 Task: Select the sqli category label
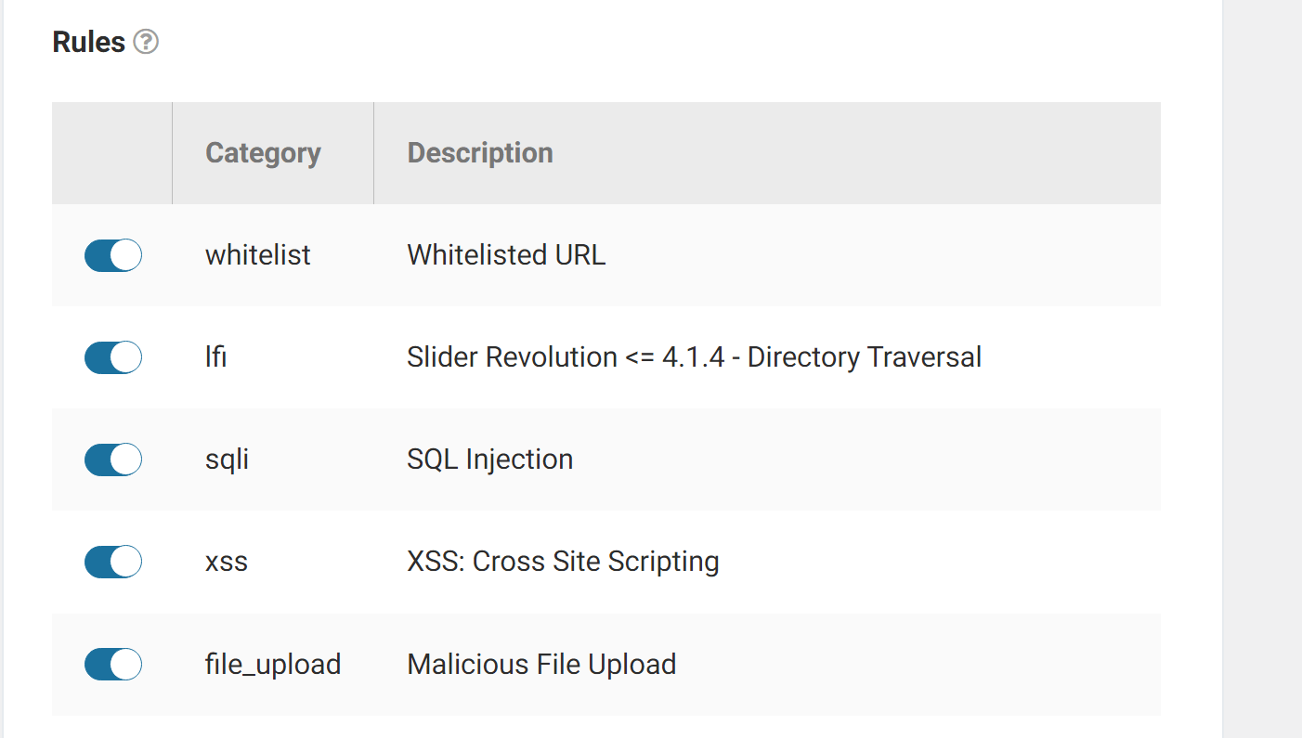coord(225,459)
